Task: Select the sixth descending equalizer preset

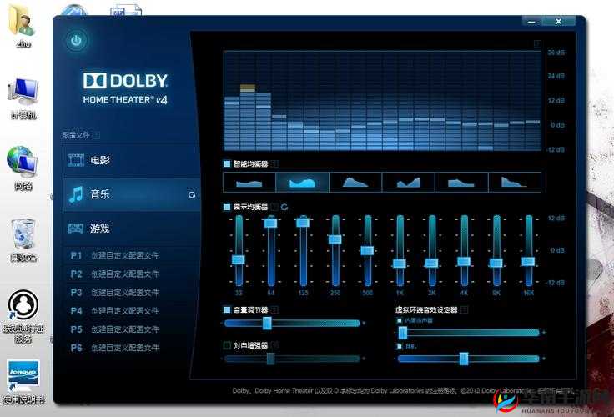Action: (514, 182)
